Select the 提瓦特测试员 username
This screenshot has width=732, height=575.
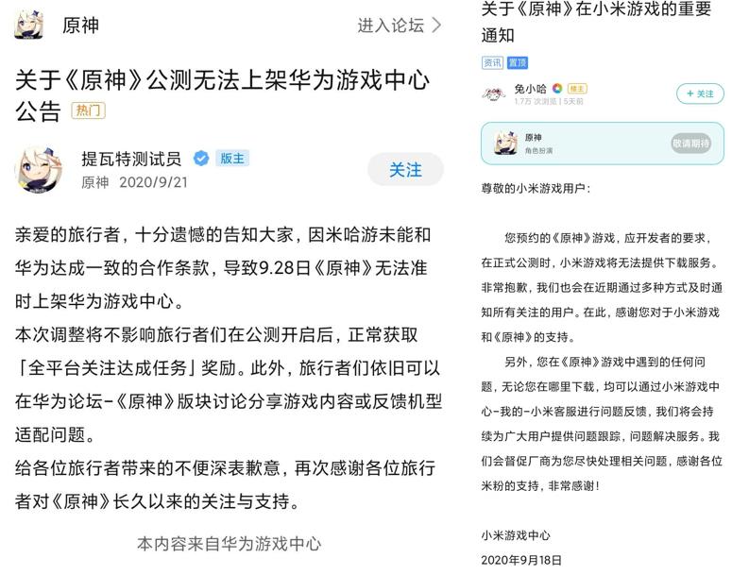(x=131, y=159)
